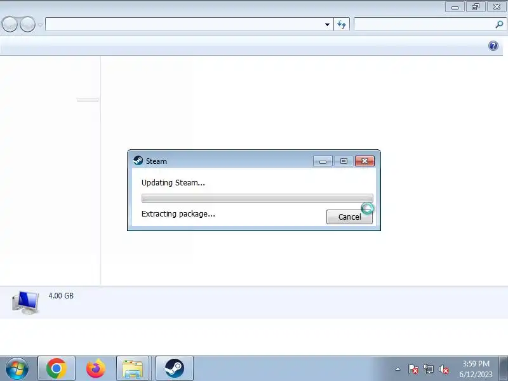Click the Show desktop strip at the taskbar end

pyautogui.click(x=503, y=368)
